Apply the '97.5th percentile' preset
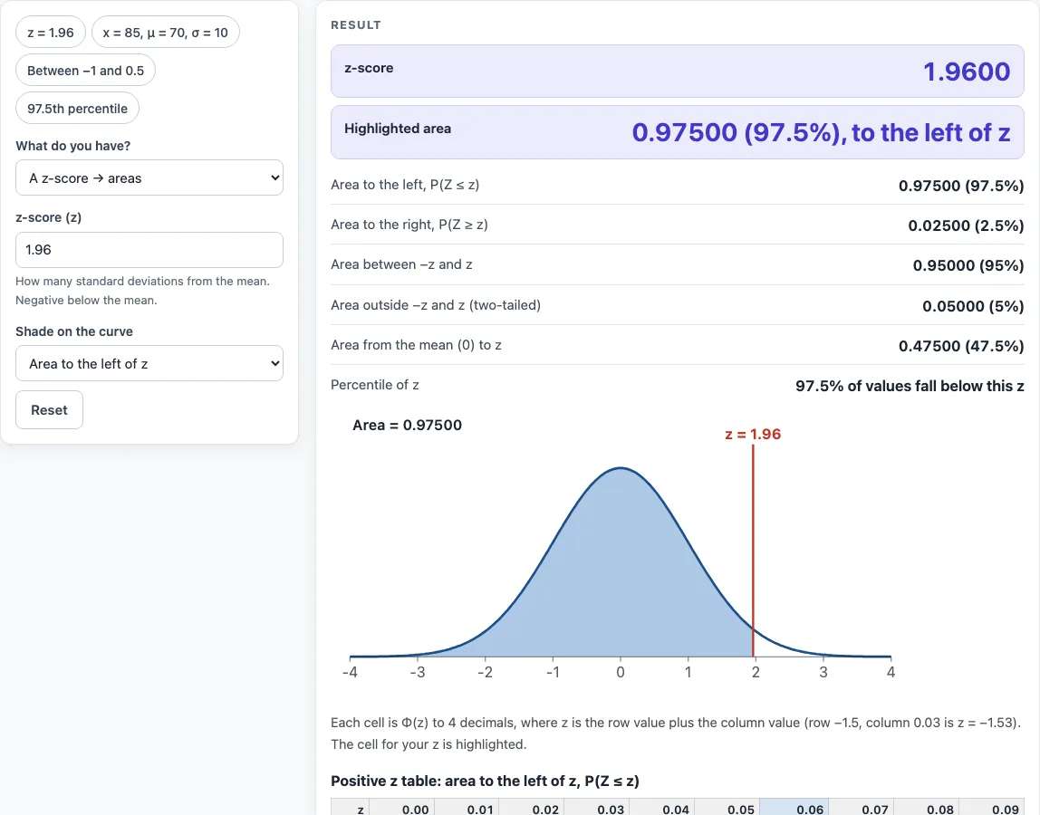The image size is (1040, 815). point(78,108)
